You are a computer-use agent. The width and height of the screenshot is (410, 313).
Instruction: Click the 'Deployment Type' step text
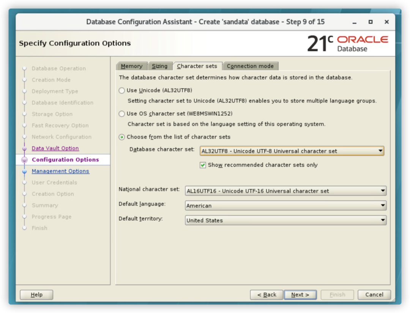[55, 91]
